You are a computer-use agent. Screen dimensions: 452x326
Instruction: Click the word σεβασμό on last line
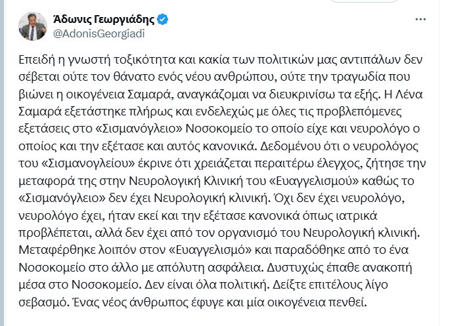tap(43, 302)
